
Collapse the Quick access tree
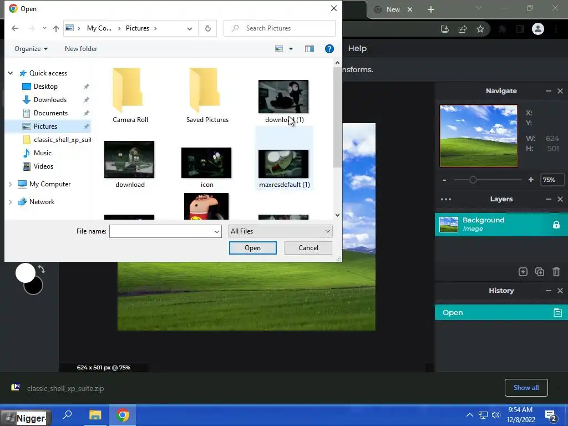click(11, 73)
